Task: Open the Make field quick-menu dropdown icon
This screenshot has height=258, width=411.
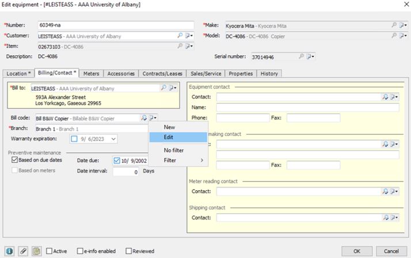Action: 403,25
